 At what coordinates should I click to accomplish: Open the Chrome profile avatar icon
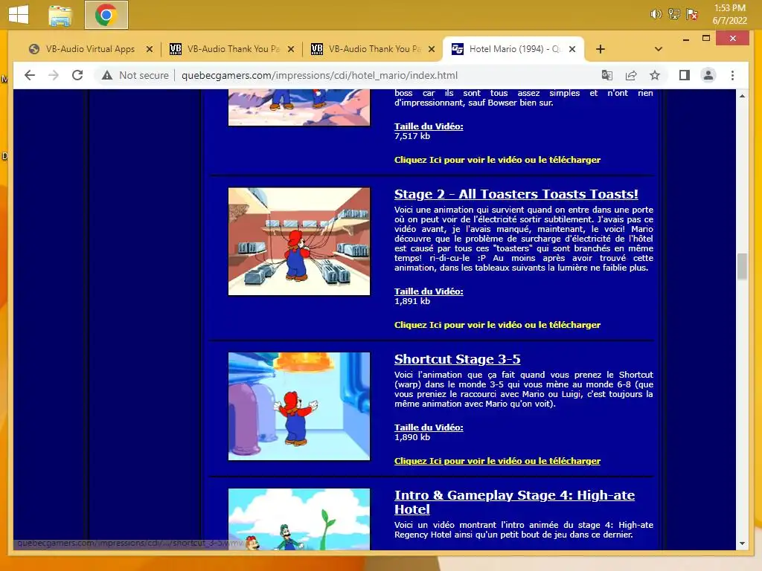[x=708, y=75]
